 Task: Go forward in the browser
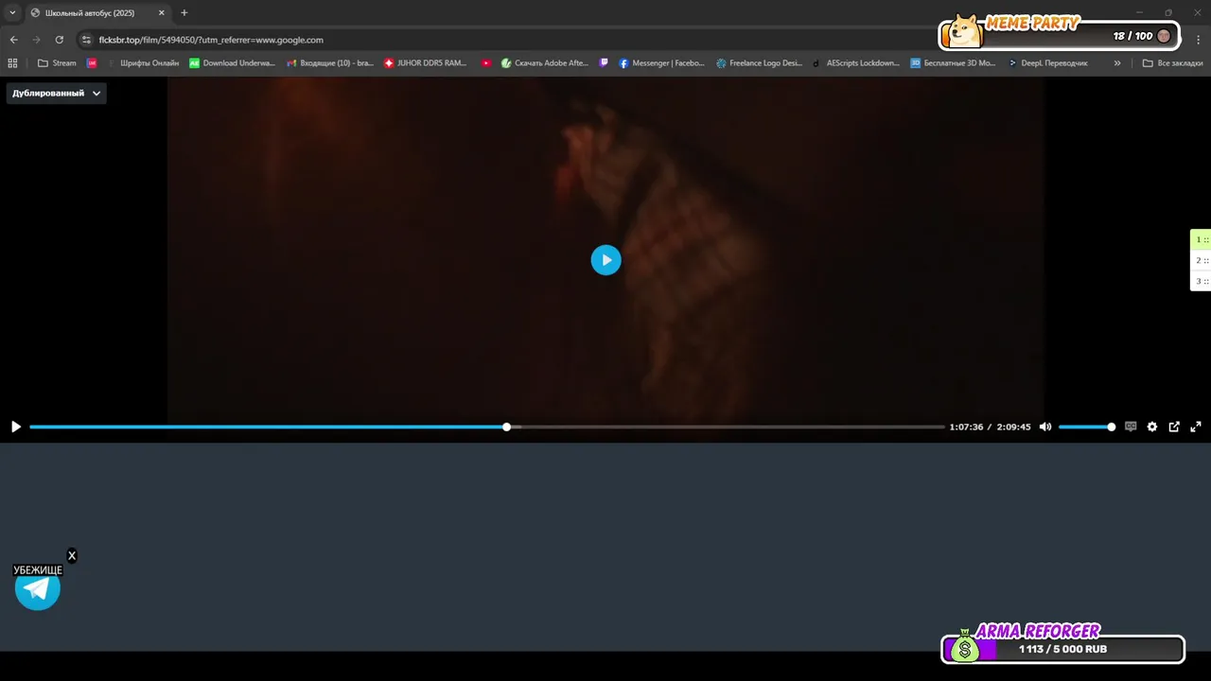coord(36,40)
